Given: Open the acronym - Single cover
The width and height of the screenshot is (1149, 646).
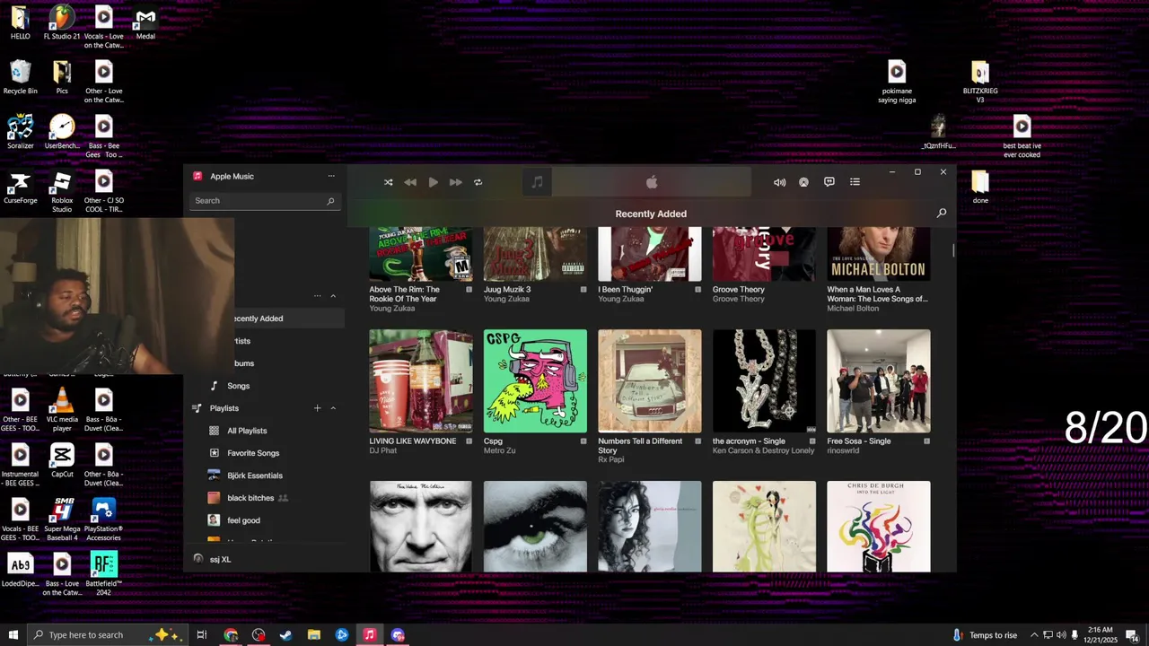Looking at the screenshot, I should pyautogui.click(x=764, y=381).
